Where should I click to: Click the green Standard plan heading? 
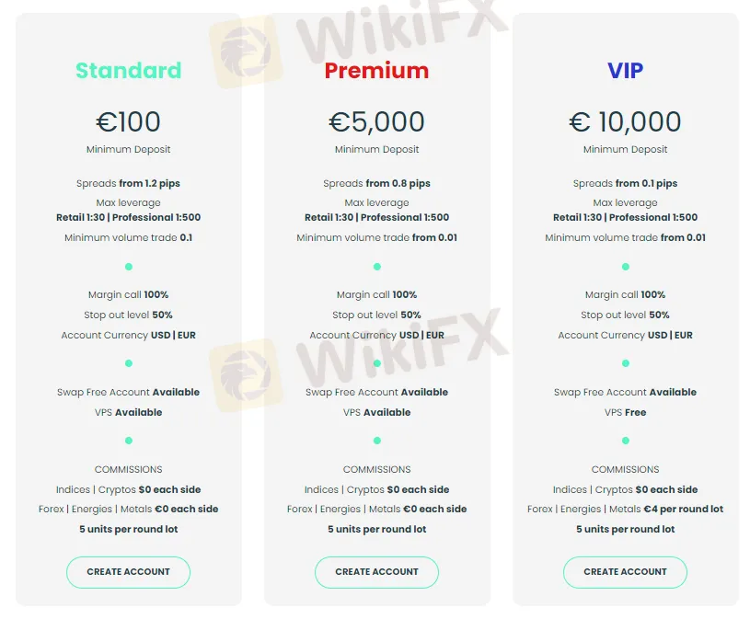pos(128,71)
